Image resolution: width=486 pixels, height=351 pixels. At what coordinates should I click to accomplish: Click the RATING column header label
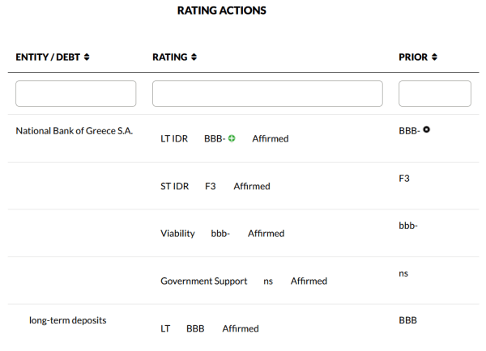[x=170, y=57]
